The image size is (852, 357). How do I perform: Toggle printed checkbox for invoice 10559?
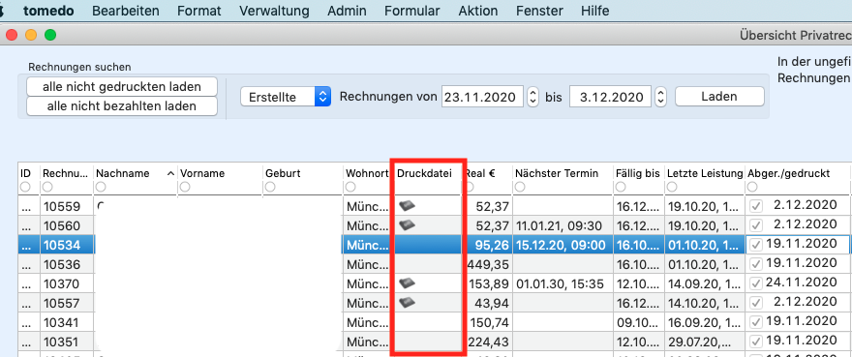pos(755,206)
